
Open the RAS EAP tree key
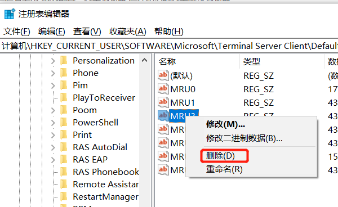[x=90, y=160]
